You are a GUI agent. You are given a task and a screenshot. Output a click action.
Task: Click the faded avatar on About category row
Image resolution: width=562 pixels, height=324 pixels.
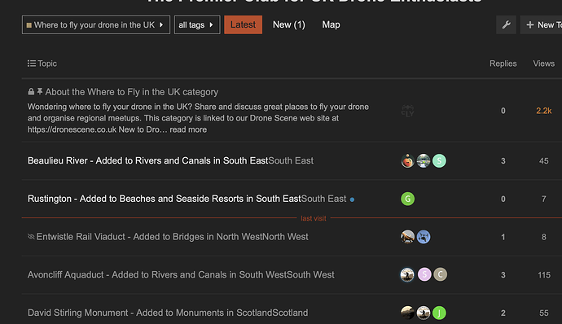coord(407,111)
